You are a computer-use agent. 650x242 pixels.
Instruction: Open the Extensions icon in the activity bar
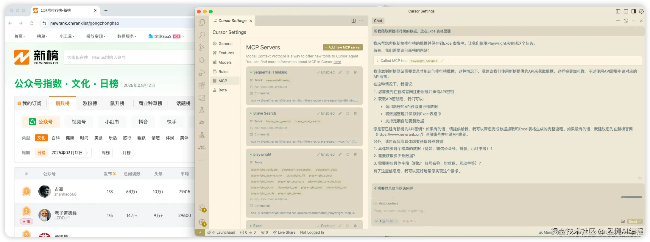[202, 85]
